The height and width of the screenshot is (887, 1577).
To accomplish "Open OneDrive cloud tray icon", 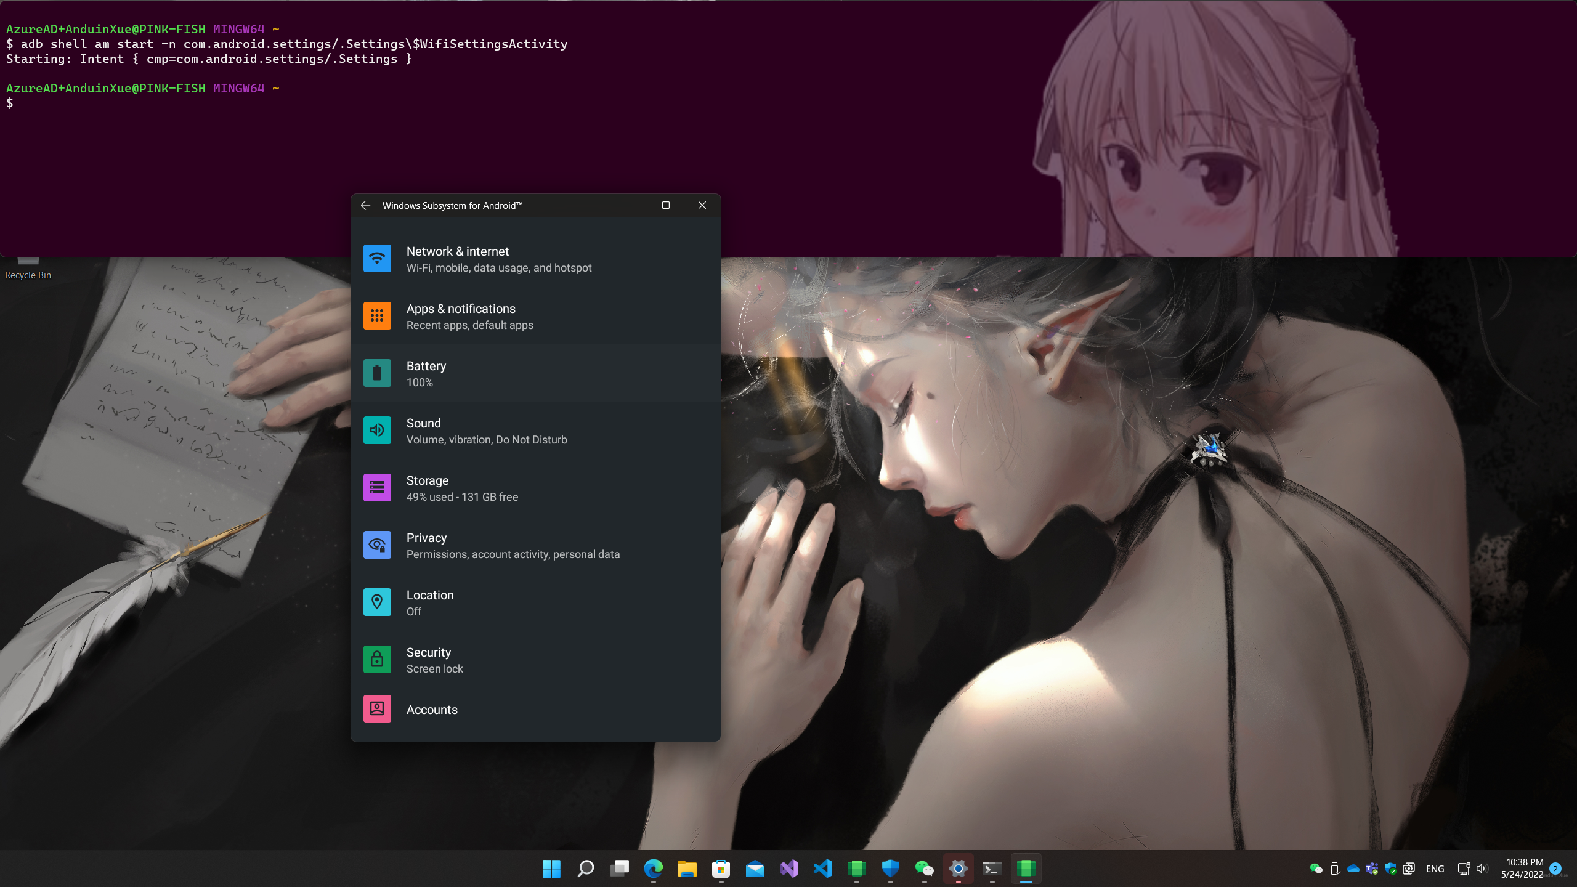I will [1353, 869].
